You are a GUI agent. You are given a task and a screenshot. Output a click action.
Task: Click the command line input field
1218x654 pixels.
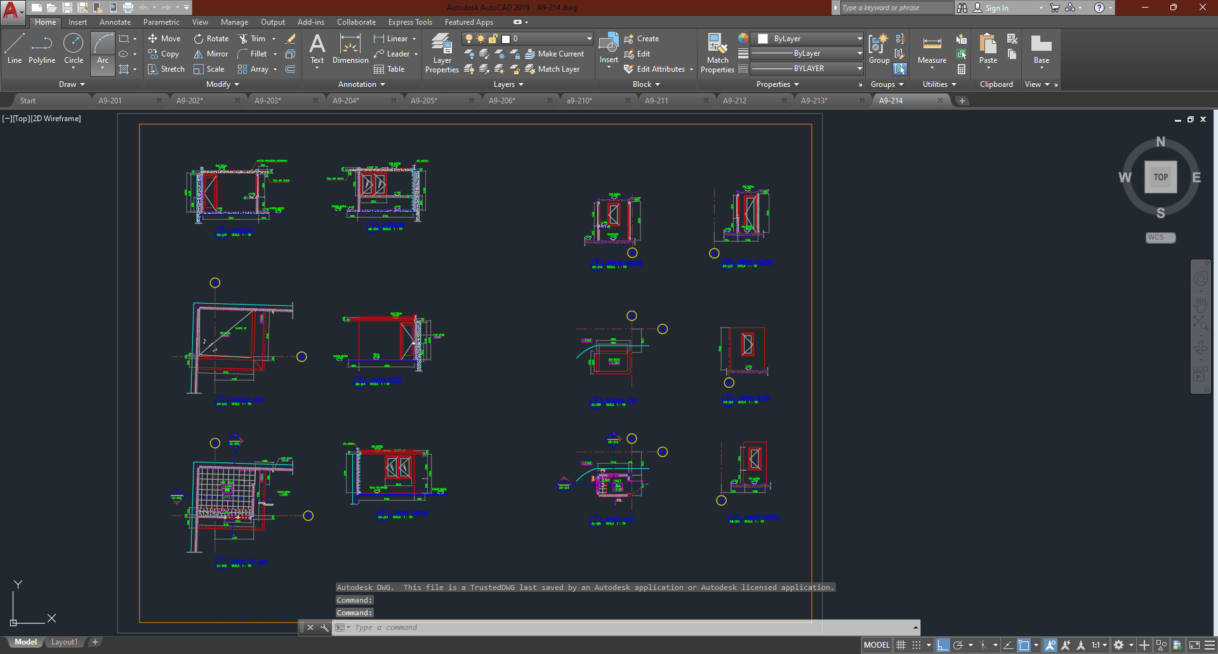571,627
